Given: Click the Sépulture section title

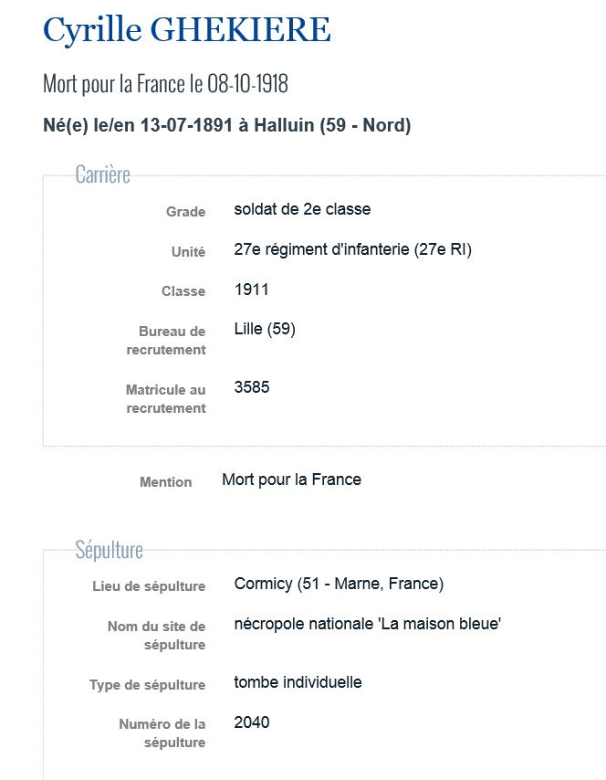Looking at the screenshot, I should click(109, 550).
